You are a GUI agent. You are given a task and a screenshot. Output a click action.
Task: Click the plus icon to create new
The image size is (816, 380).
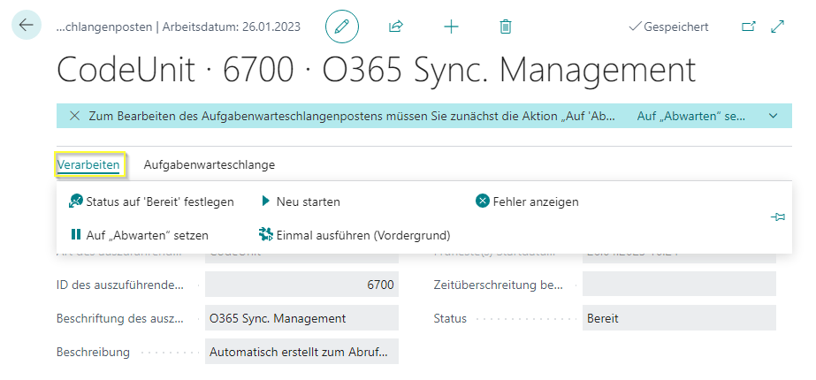451,27
